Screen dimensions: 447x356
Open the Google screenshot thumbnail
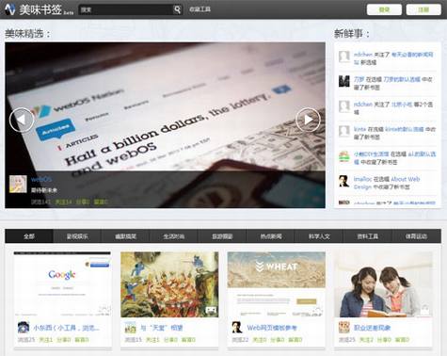point(62,284)
